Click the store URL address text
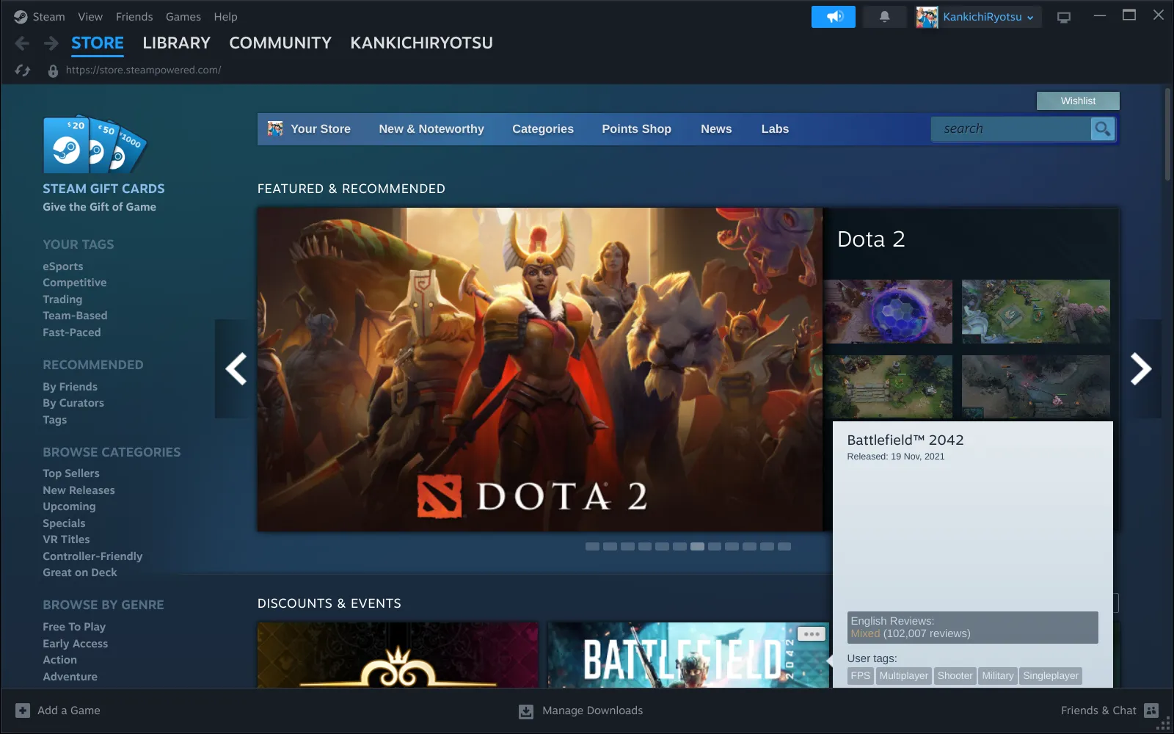The height and width of the screenshot is (734, 1174). click(x=143, y=70)
